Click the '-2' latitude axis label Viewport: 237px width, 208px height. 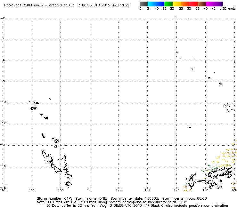click(3, 18)
